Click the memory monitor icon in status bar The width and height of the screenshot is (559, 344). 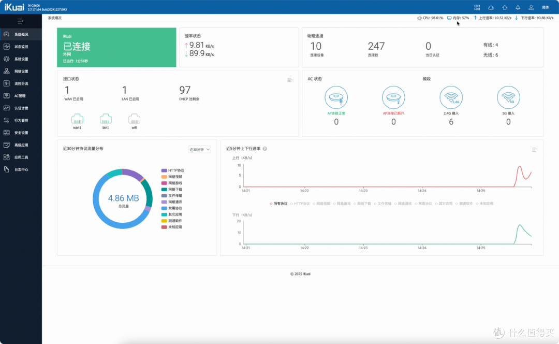coord(449,18)
